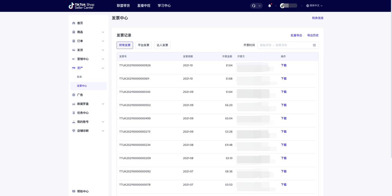Viewport: 392px width, 196px height.
Task: Expand the 商品 sidebar menu
Action: [103, 32]
